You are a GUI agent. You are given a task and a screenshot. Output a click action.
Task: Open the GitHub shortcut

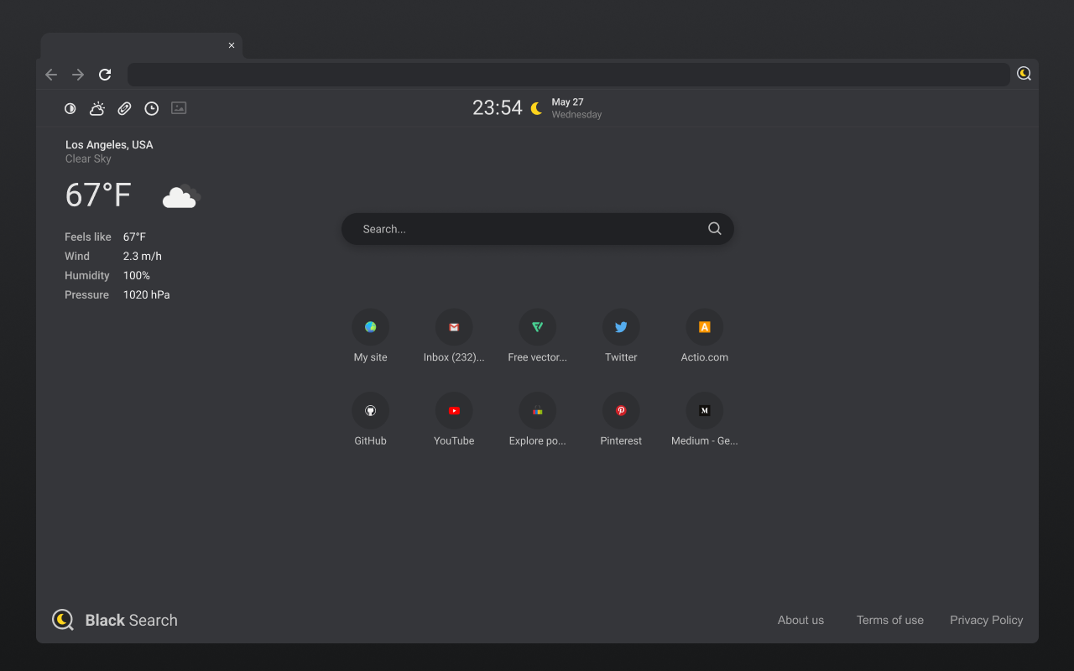click(x=370, y=411)
